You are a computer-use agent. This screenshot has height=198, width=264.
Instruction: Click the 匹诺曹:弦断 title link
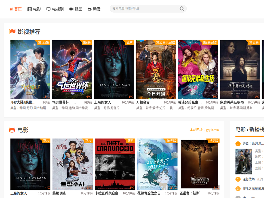point(189,193)
